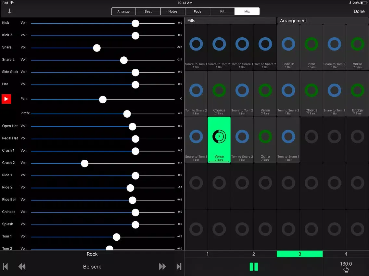Viewport: 369px width, 276px height.
Task: Click the Pitch value 4.3
Action: point(180,113)
